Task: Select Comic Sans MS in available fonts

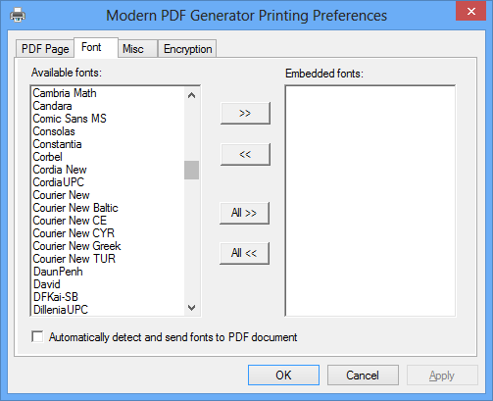Action: coord(70,119)
